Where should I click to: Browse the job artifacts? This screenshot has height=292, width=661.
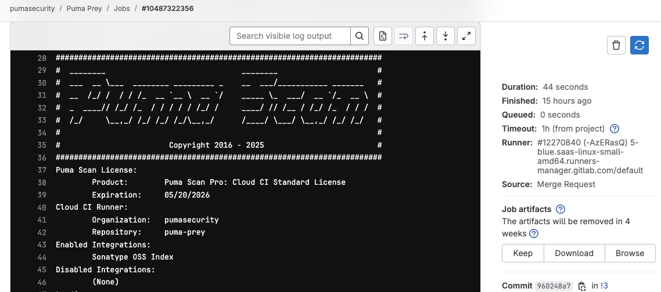tap(630, 253)
